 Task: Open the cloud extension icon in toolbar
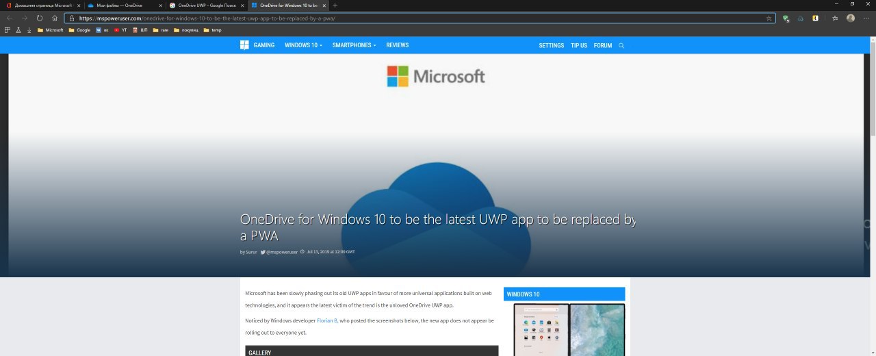(x=800, y=18)
